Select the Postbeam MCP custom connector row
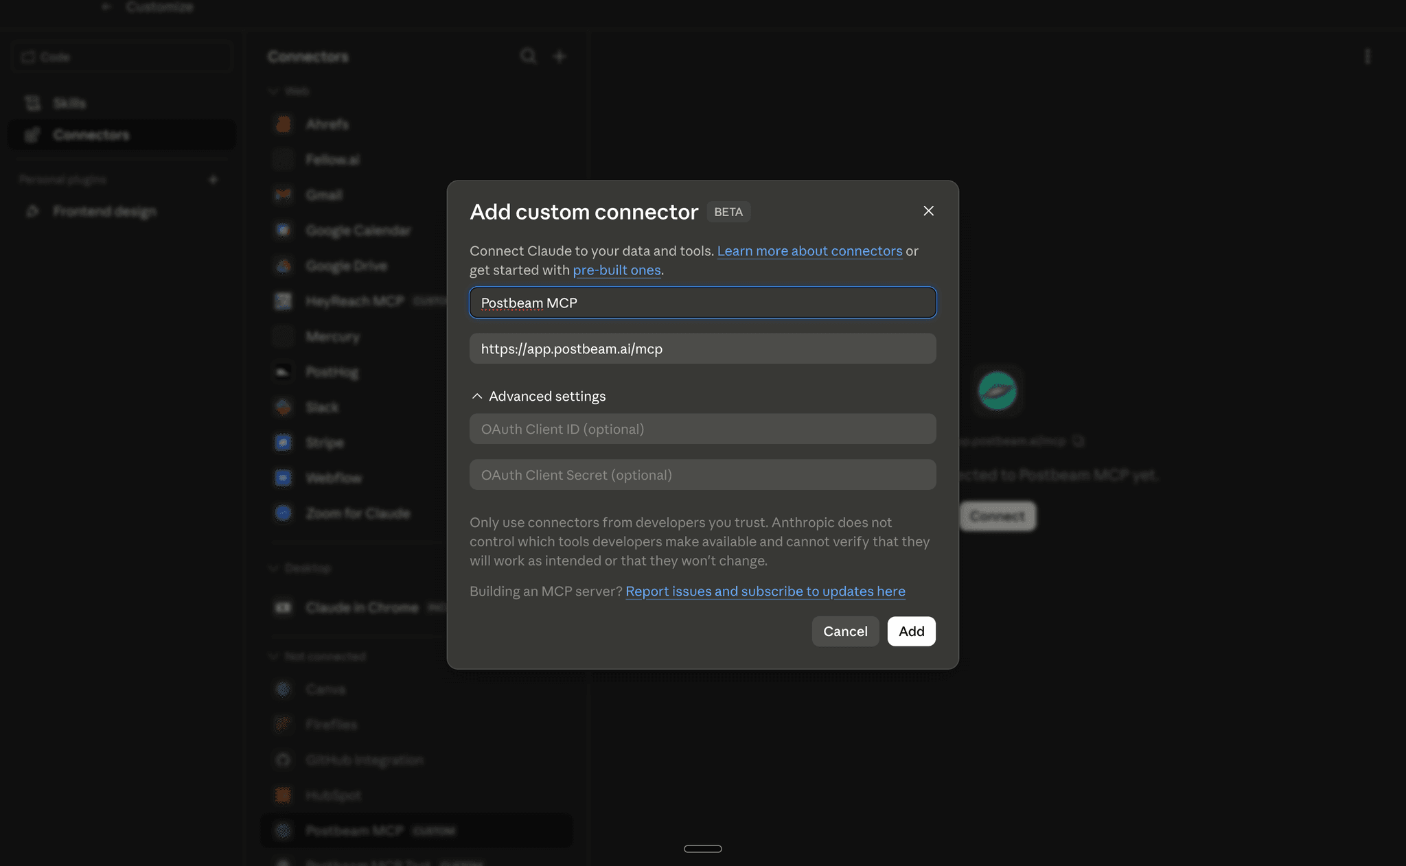Viewport: 1406px width, 866px height. [416, 831]
